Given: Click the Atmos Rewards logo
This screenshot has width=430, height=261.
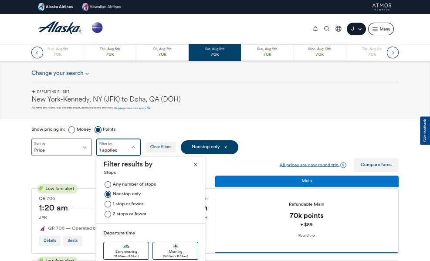Looking at the screenshot, I should coord(382,7).
